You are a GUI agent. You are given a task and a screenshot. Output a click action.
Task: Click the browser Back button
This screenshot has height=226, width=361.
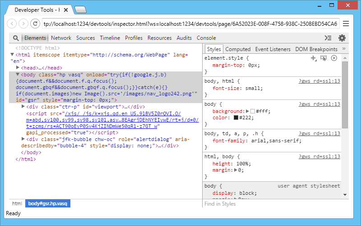tap(12, 24)
